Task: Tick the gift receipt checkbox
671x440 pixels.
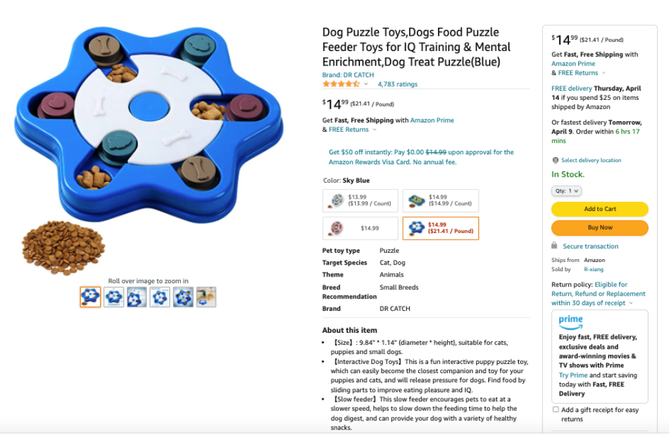Action: pyautogui.click(x=555, y=410)
